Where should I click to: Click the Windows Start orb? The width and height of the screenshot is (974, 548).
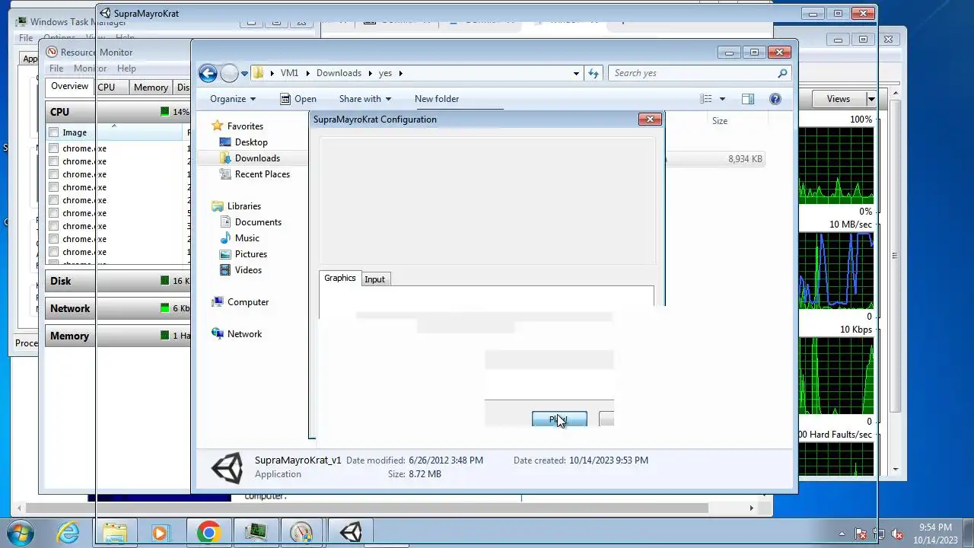coord(19,532)
